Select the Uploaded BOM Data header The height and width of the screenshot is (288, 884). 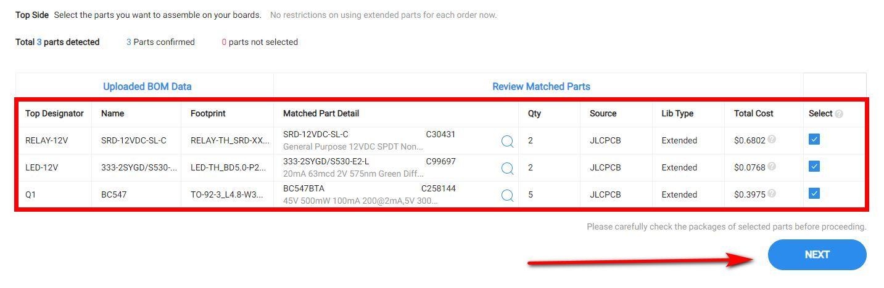(147, 86)
